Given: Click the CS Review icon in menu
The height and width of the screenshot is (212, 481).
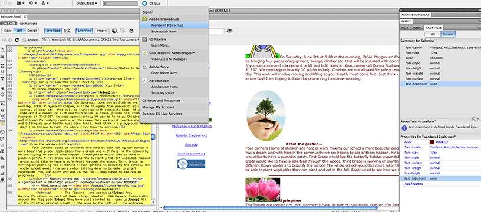Looking at the screenshot, I should tap(144, 39).
